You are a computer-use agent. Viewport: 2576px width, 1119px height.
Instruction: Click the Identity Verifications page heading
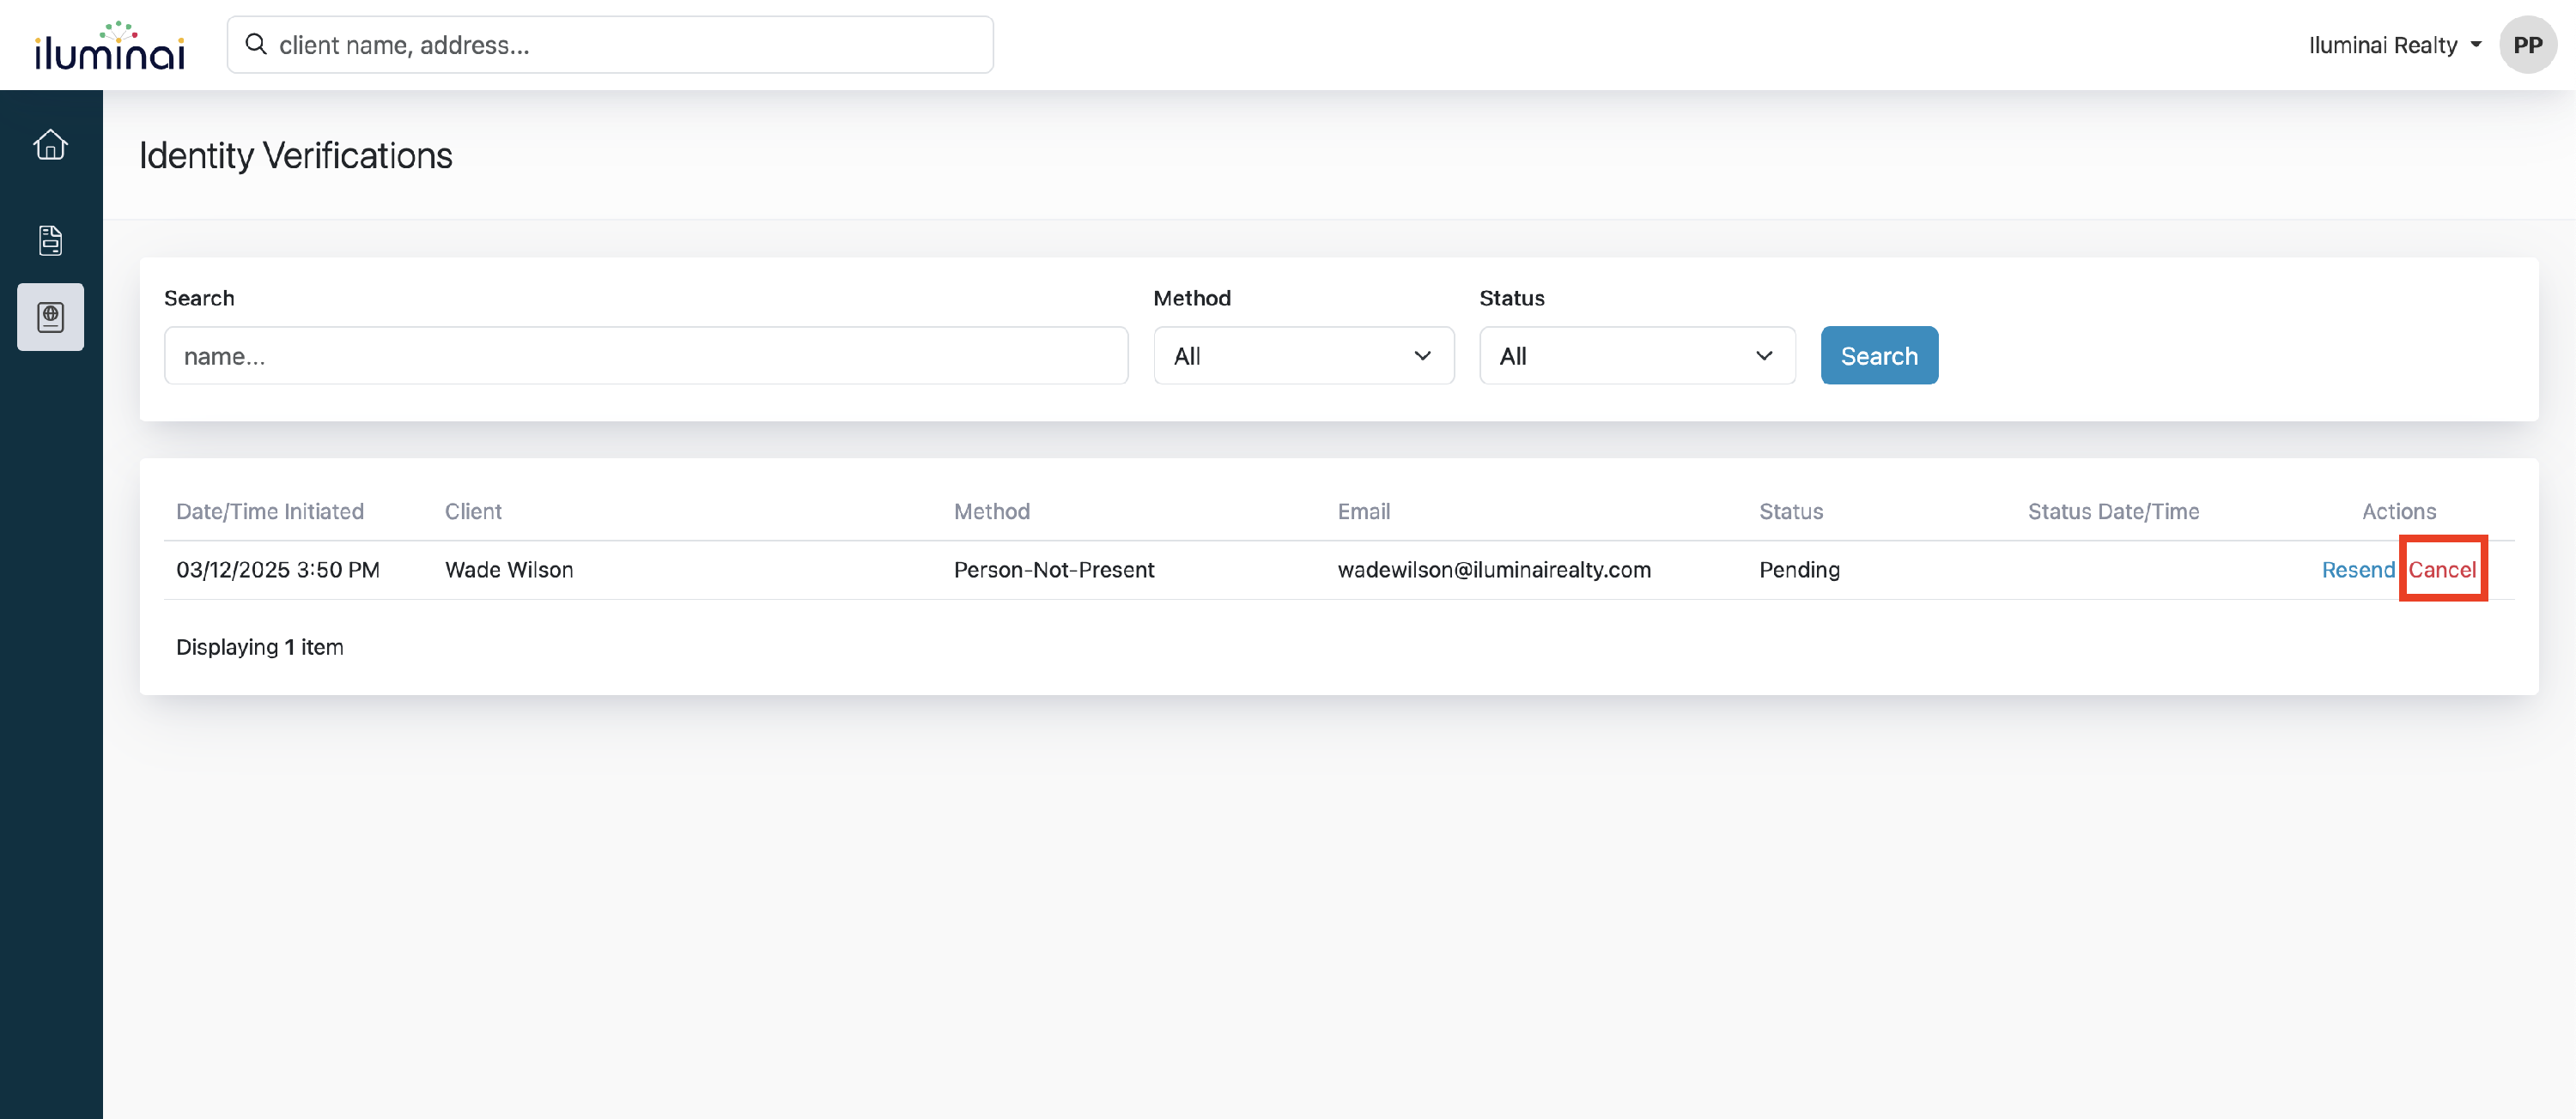296,156
